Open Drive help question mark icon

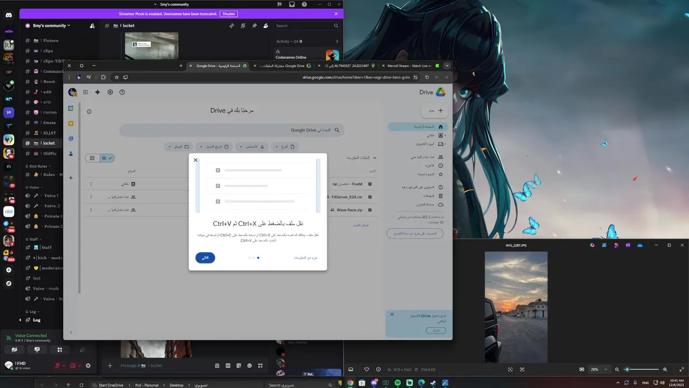[x=122, y=92]
